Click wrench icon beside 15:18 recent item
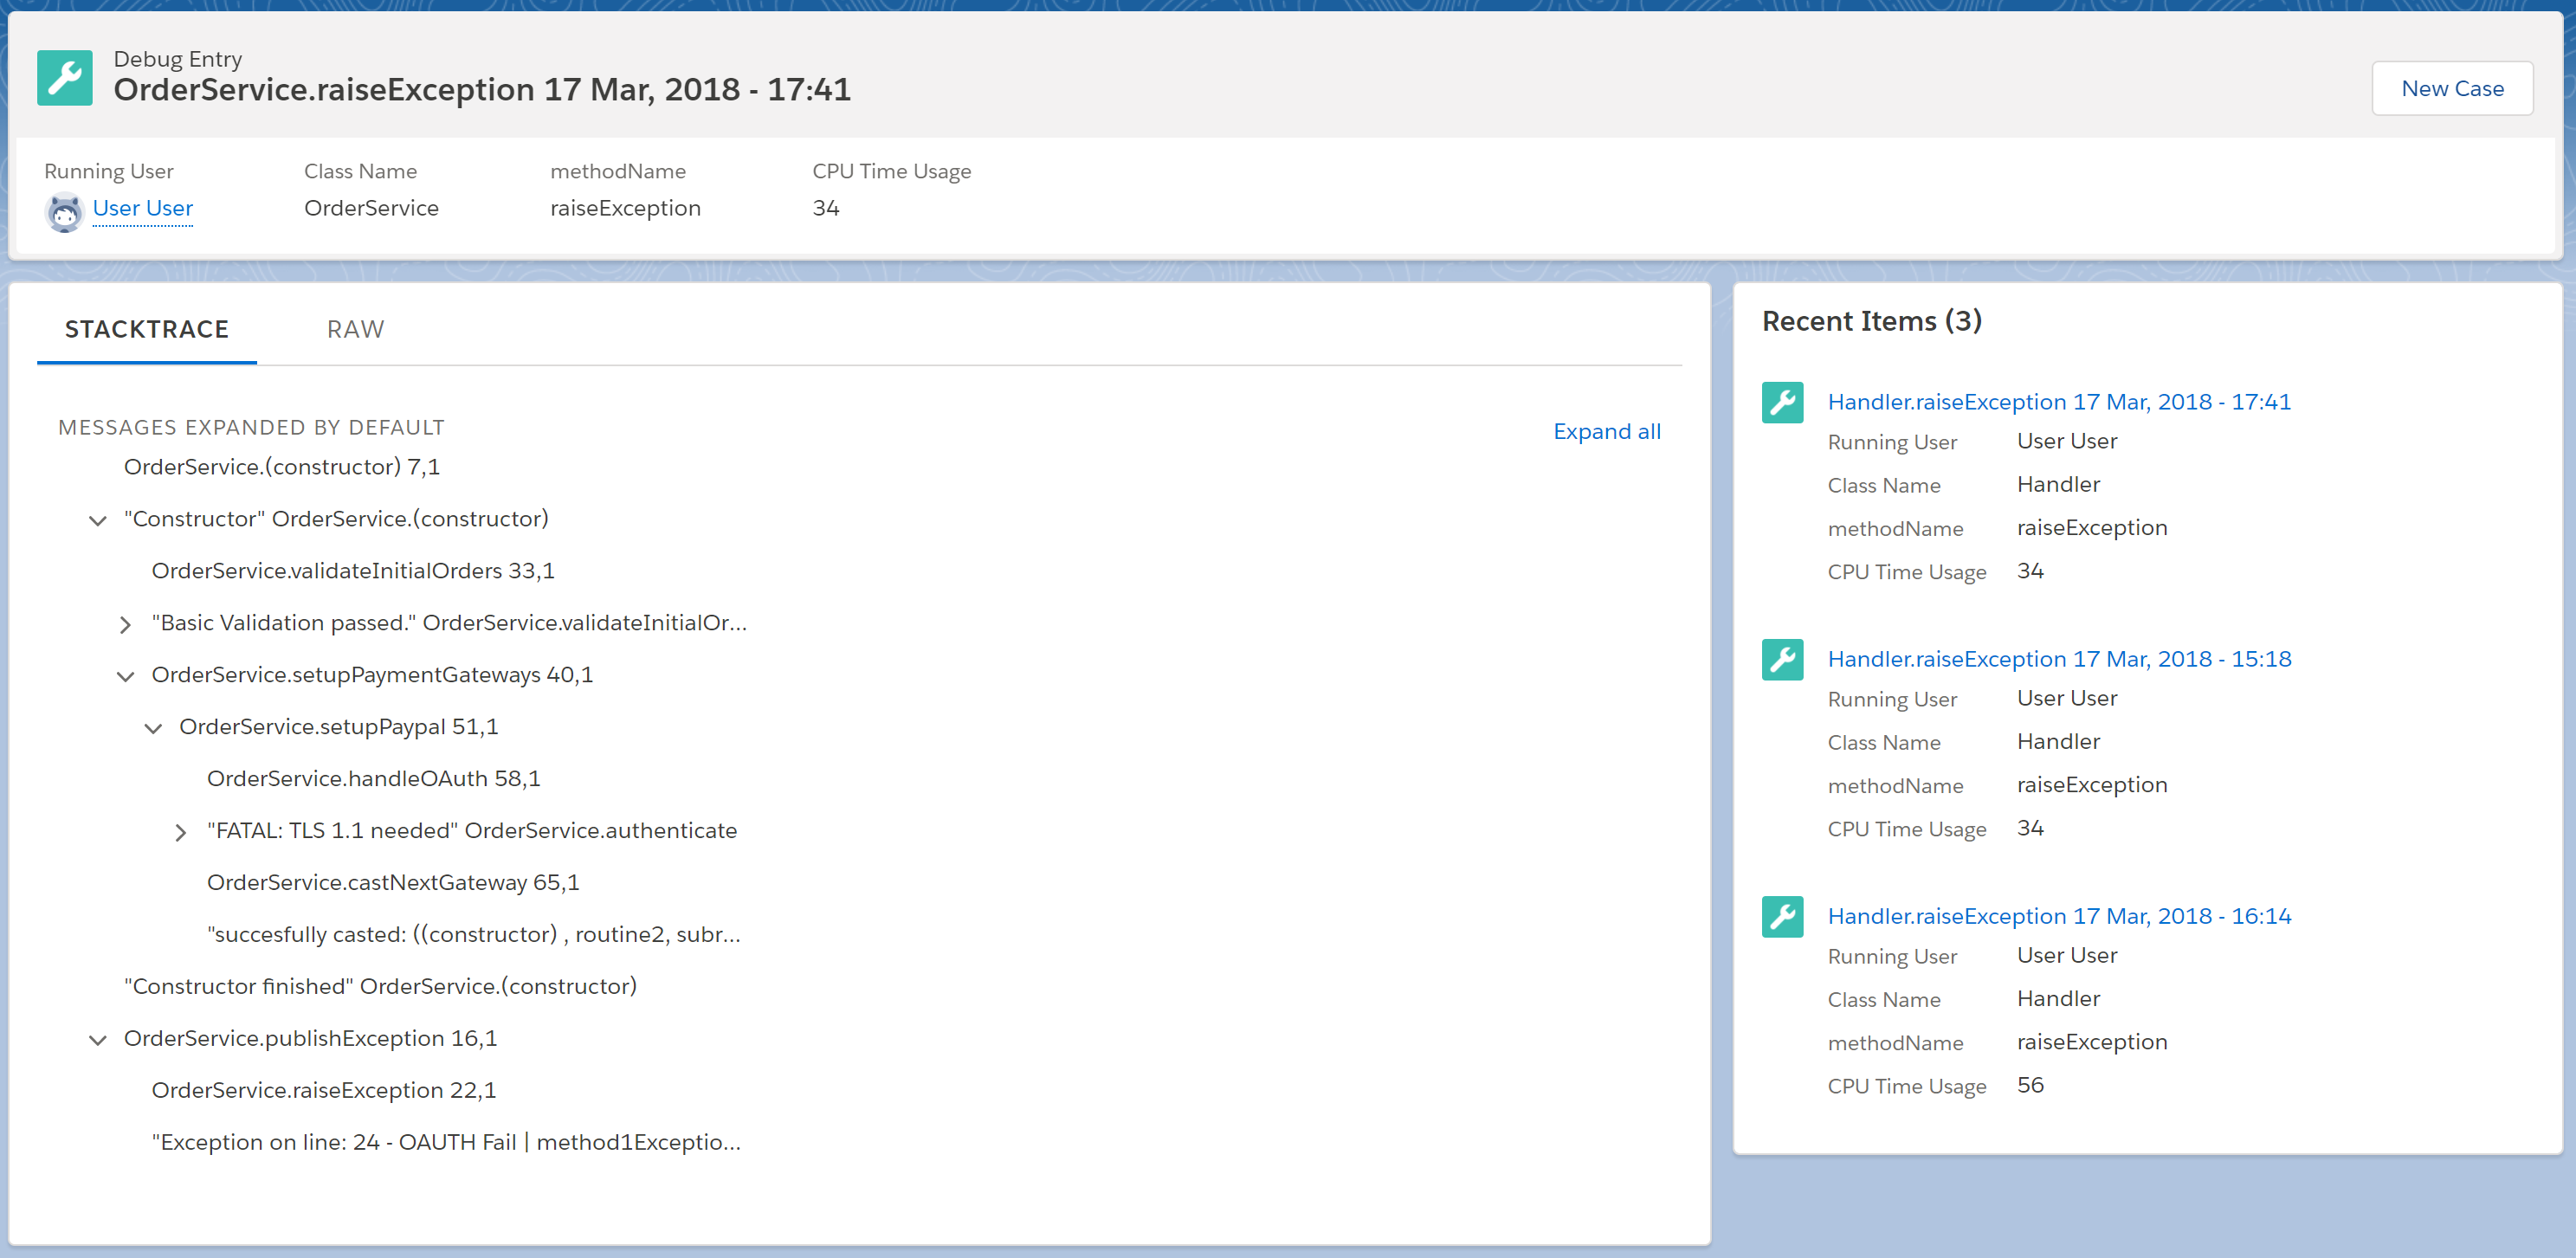2576x1258 pixels. [1782, 659]
